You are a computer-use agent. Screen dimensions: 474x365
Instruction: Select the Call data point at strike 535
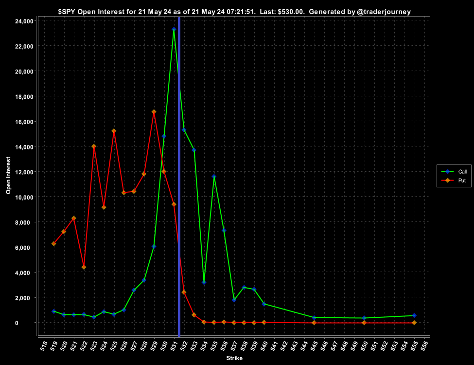pos(214,177)
